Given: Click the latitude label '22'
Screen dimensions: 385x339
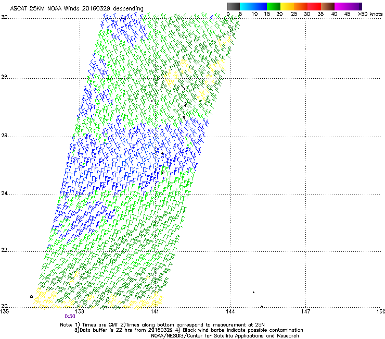Looking at the screenshot, I should pyautogui.click(x=4, y=250).
